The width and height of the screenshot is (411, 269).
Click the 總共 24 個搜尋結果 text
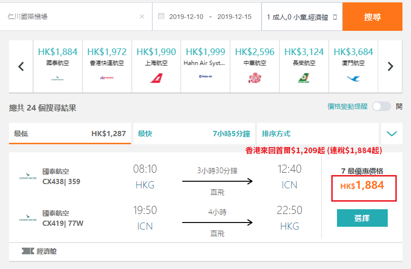pyautogui.click(x=43, y=108)
